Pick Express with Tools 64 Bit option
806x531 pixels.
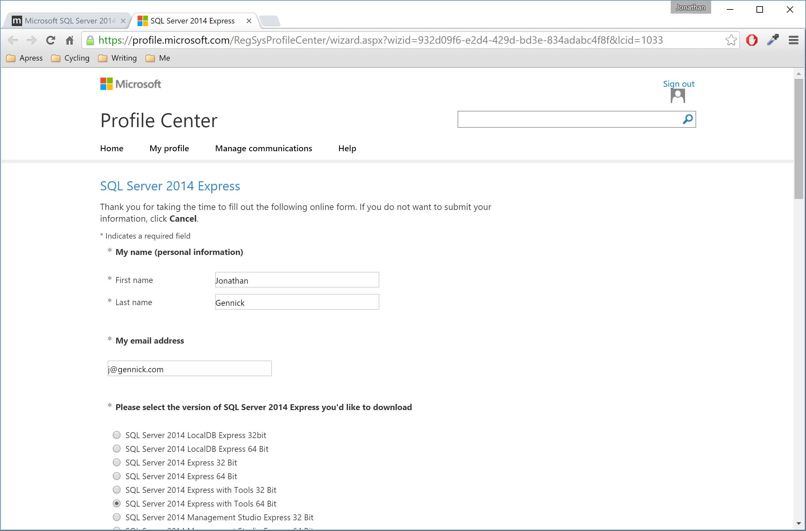coord(116,504)
